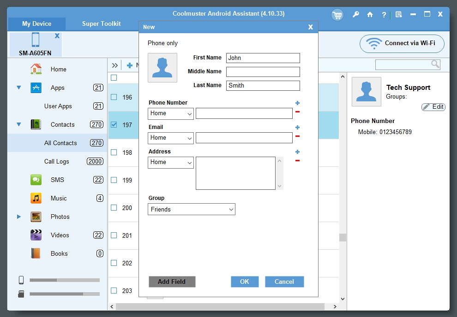457x317 pixels.
Task: Click the Contacts book icon in sidebar
Action: click(36, 124)
